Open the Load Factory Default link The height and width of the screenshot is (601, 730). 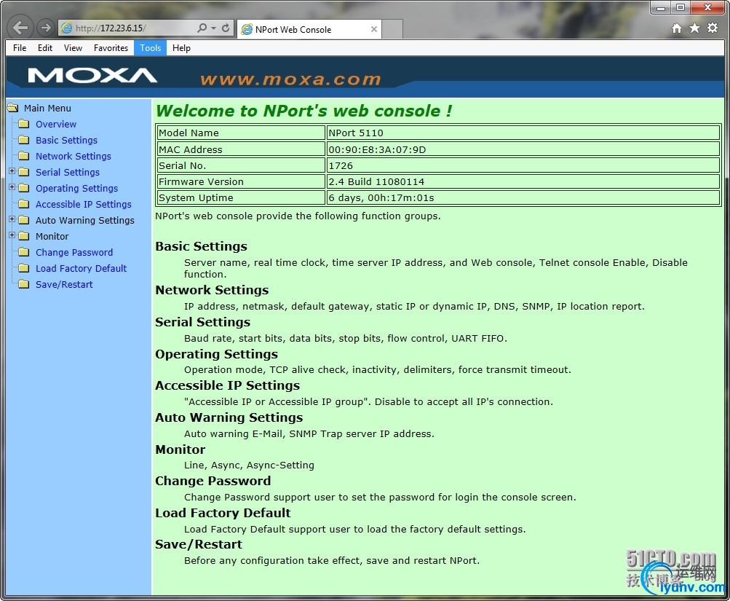point(81,268)
